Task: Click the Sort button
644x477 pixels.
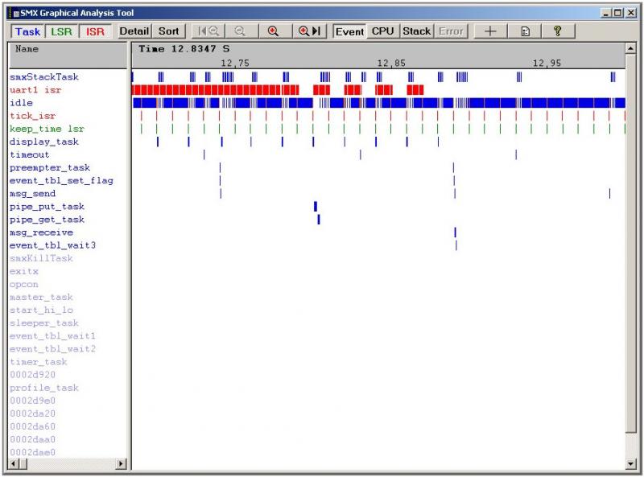Action: (168, 31)
